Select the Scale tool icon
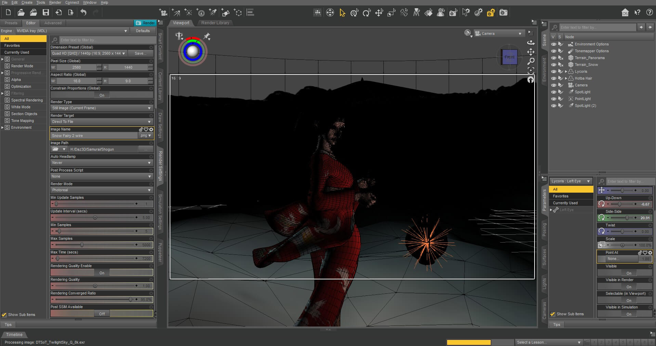The image size is (656, 346). pyautogui.click(x=391, y=13)
